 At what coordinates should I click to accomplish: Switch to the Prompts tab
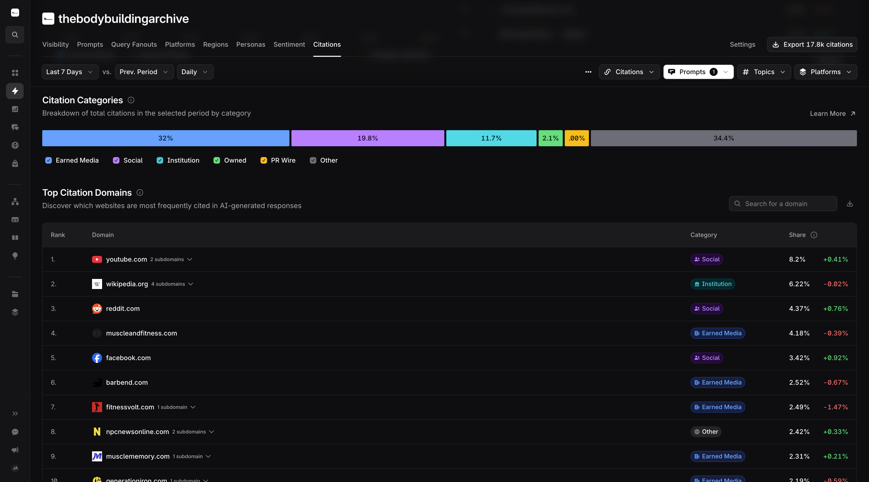(x=90, y=44)
